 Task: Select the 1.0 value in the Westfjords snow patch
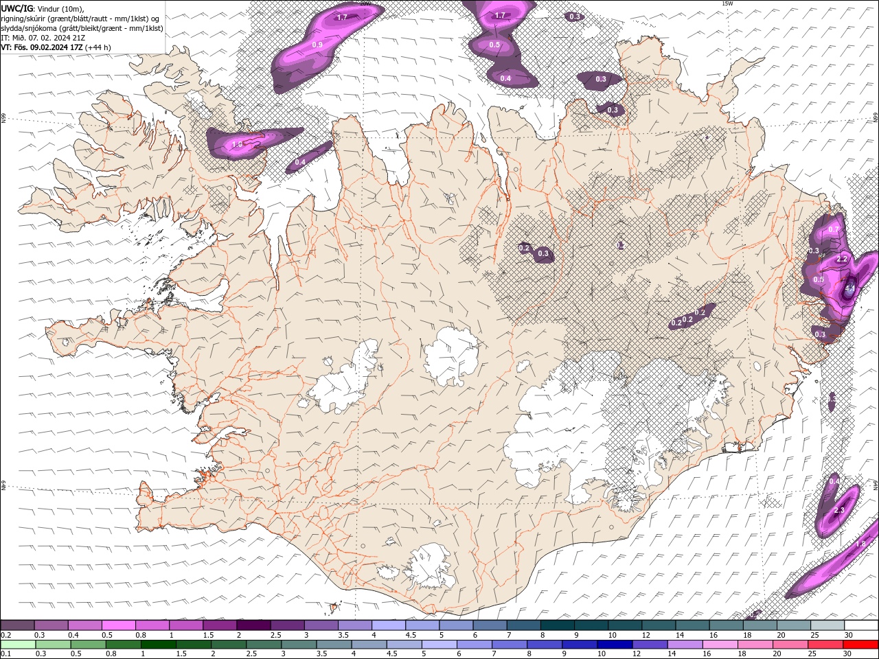[x=238, y=145]
